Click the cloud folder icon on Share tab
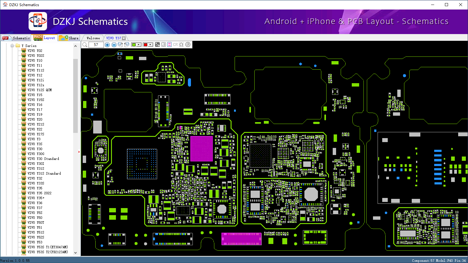 coord(63,38)
